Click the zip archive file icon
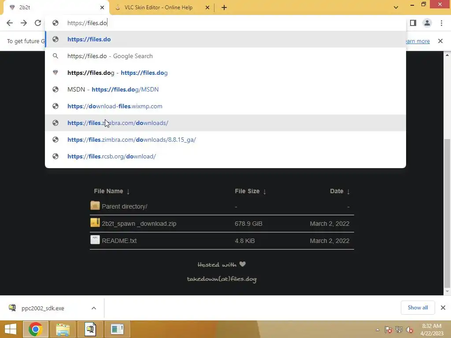The image size is (451, 338). coord(95,223)
